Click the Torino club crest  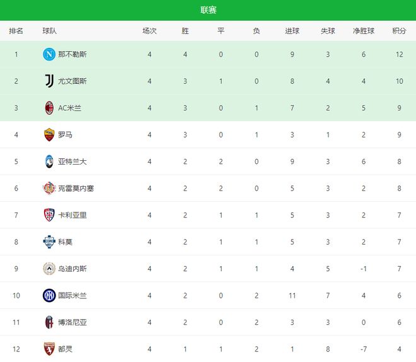49,349
